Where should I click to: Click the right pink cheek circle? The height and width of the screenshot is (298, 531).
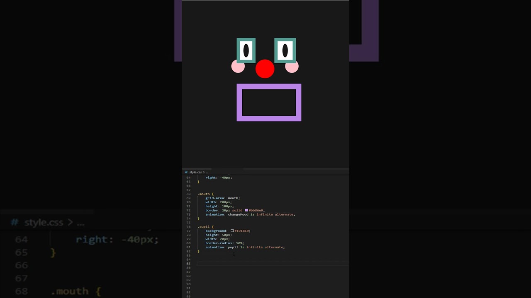pyautogui.click(x=292, y=66)
